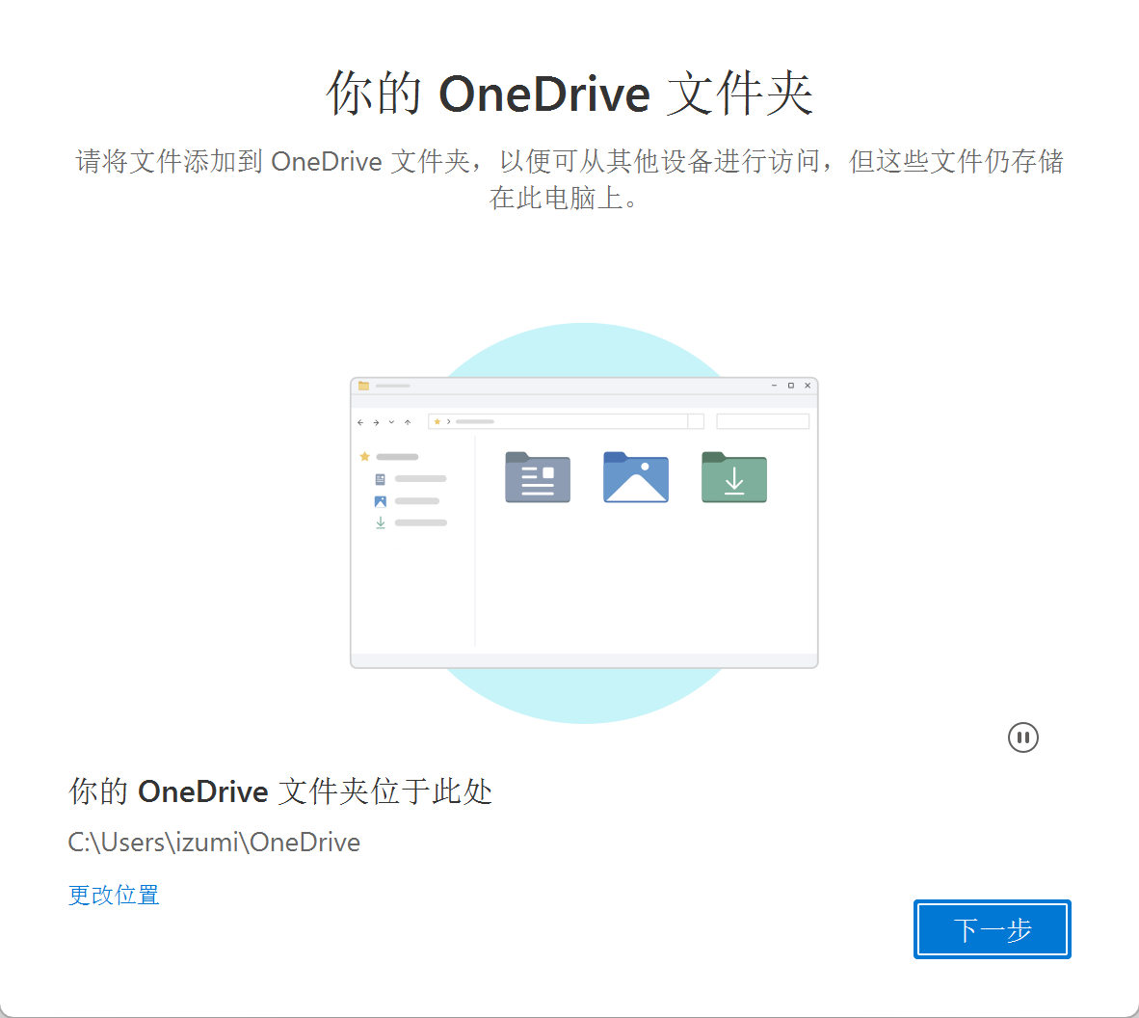The width and height of the screenshot is (1139, 1018).
Task: Click the green downloads folder in illustration
Action: coord(733,478)
